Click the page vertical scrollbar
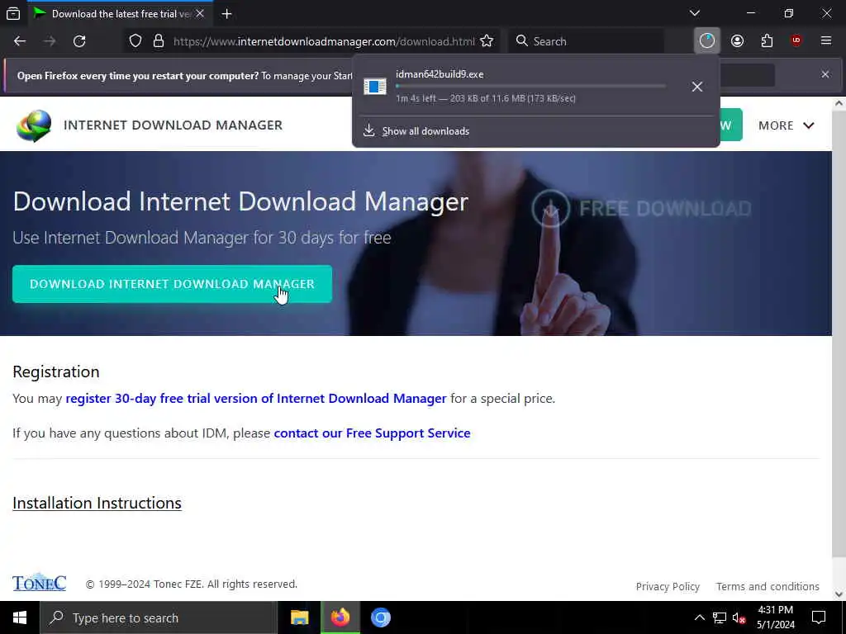The width and height of the screenshot is (846, 634). pos(839,334)
